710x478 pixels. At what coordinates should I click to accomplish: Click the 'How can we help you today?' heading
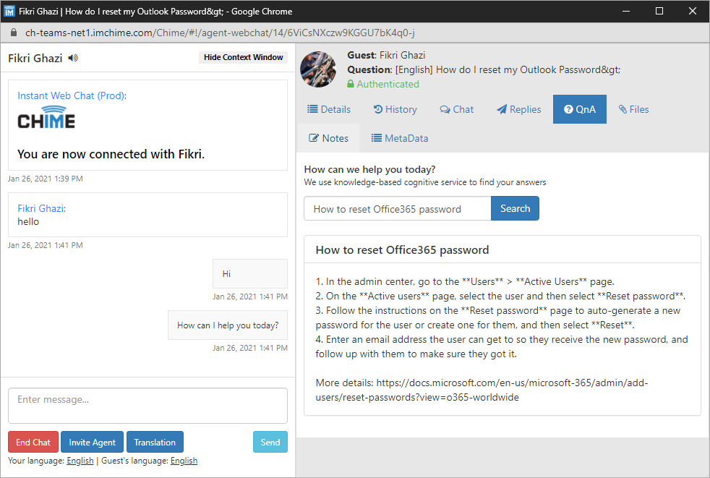[x=369, y=169]
